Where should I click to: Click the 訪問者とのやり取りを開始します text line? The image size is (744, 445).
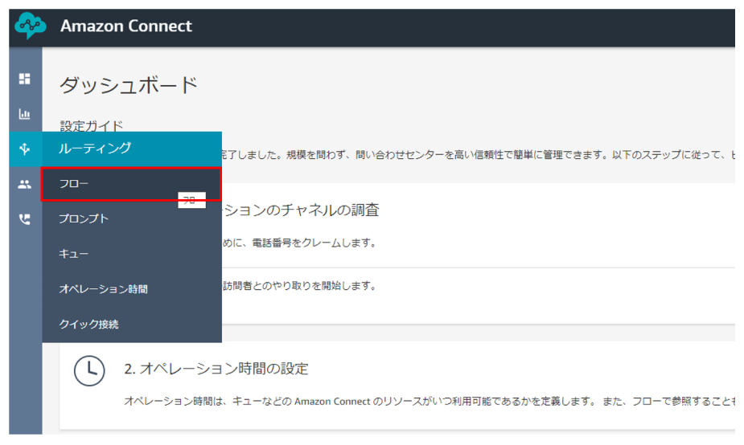click(x=299, y=286)
